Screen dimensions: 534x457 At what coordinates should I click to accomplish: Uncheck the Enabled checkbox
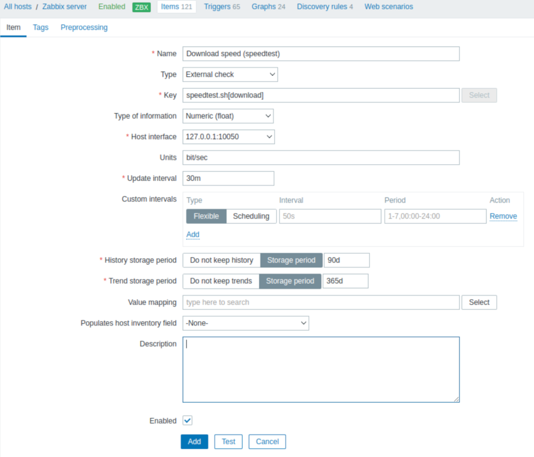pos(187,420)
